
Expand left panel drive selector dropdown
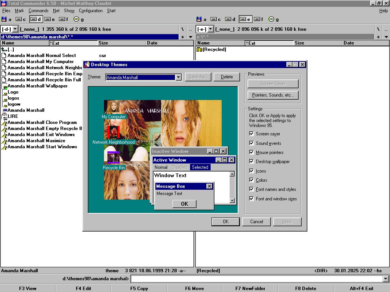15,29
